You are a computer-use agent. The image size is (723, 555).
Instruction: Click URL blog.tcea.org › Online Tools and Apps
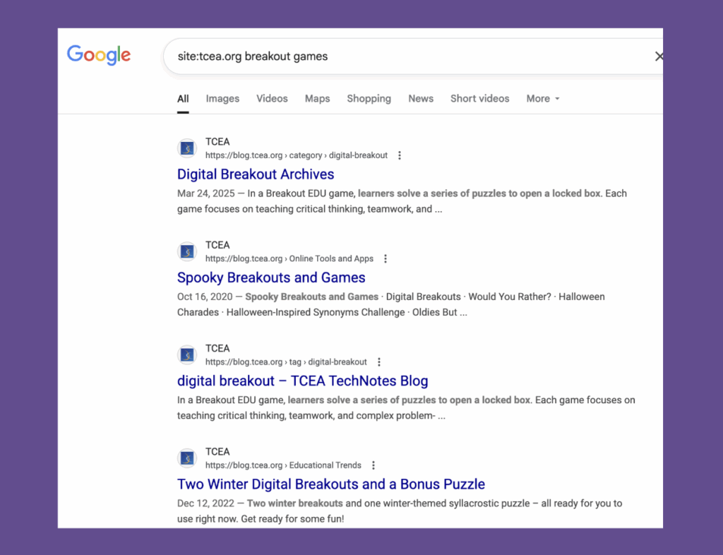pyautogui.click(x=289, y=258)
